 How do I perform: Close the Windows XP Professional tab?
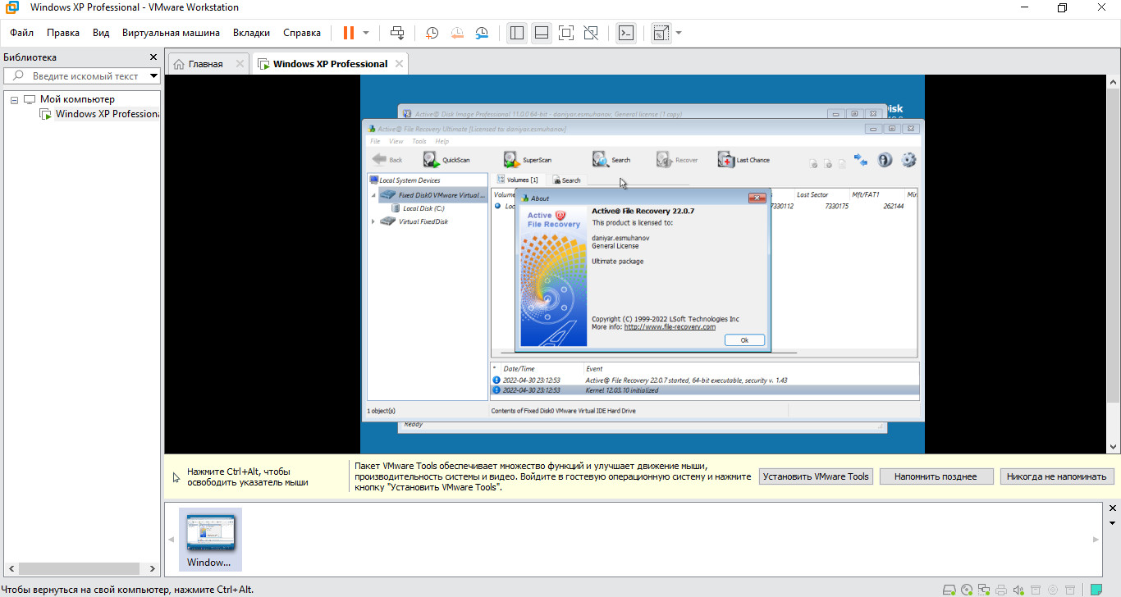pyautogui.click(x=399, y=63)
